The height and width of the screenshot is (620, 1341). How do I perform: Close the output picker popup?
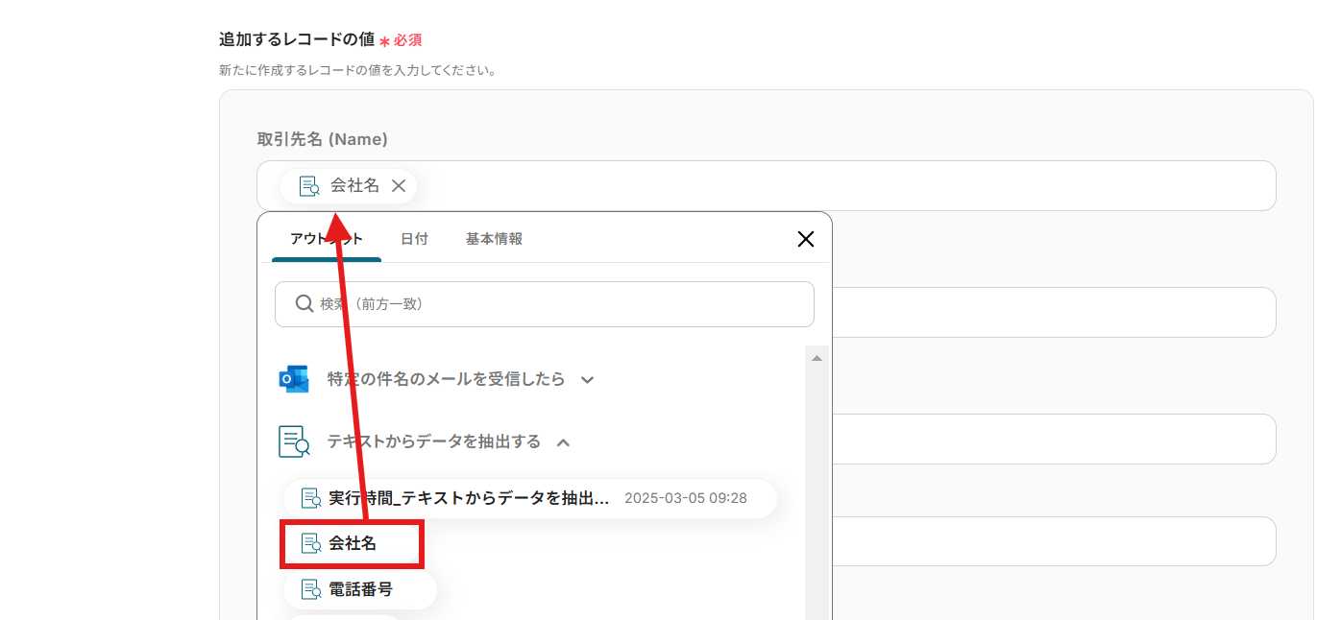pyautogui.click(x=806, y=239)
